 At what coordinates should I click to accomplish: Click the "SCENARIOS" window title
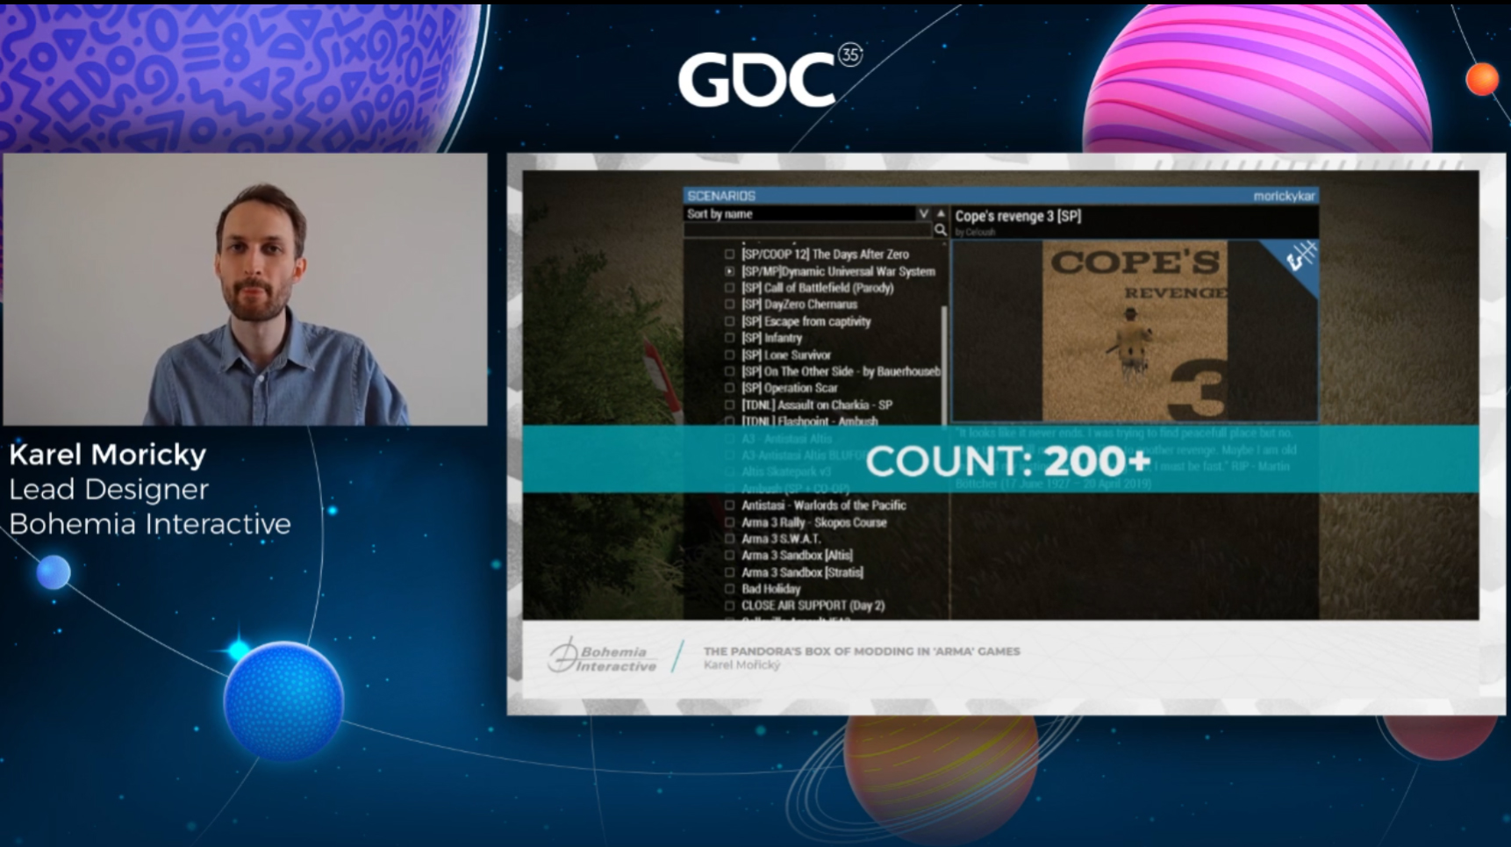[721, 196]
